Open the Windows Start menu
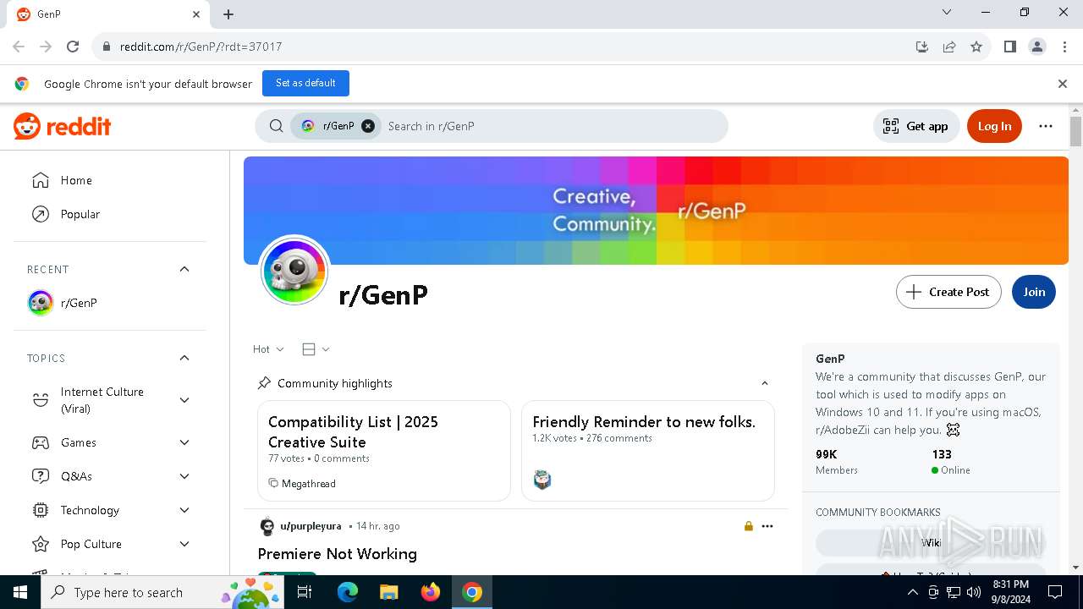Viewport: 1083px width, 609px height. (20, 592)
